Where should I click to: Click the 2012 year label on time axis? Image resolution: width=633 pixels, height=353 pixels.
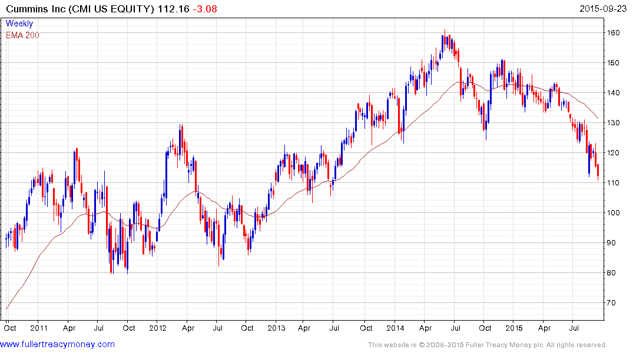pos(158,328)
